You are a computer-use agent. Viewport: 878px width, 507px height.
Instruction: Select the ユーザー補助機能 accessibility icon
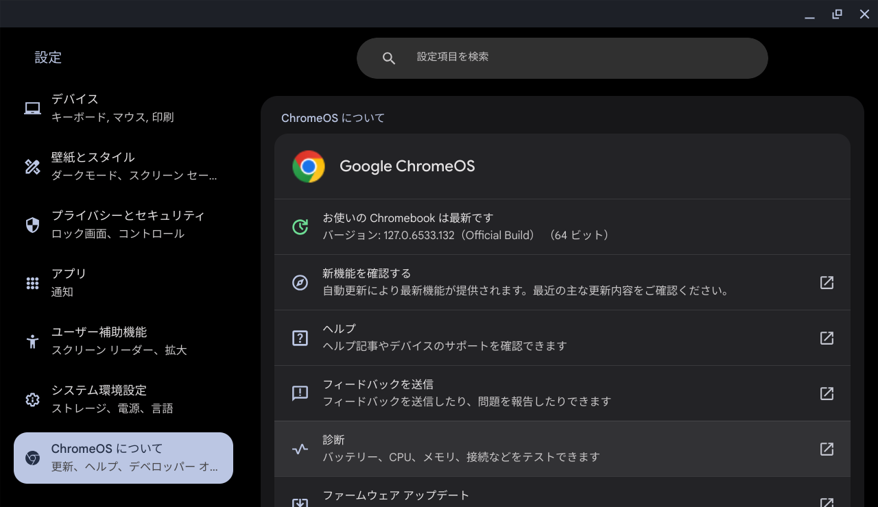[x=32, y=341]
